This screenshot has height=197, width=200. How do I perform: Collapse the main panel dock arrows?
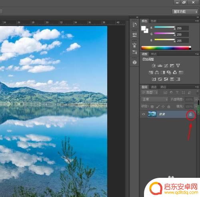(198, 17)
